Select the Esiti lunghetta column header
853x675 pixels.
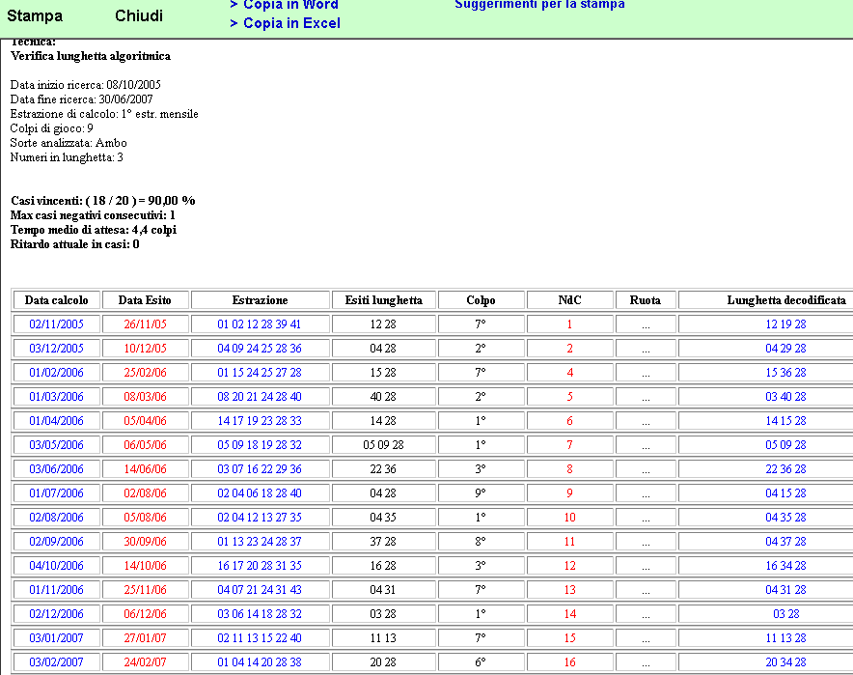383,300
